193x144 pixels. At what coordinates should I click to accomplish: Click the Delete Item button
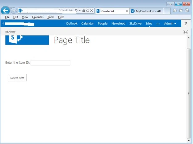pyautogui.click(x=17, y=78)
